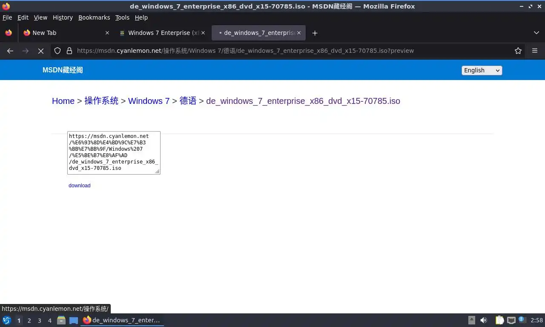Image resolution: width=545 pixels, height=327 pixels.
Task: Bookmark this page with the star
Action: [x=518, y=51]
